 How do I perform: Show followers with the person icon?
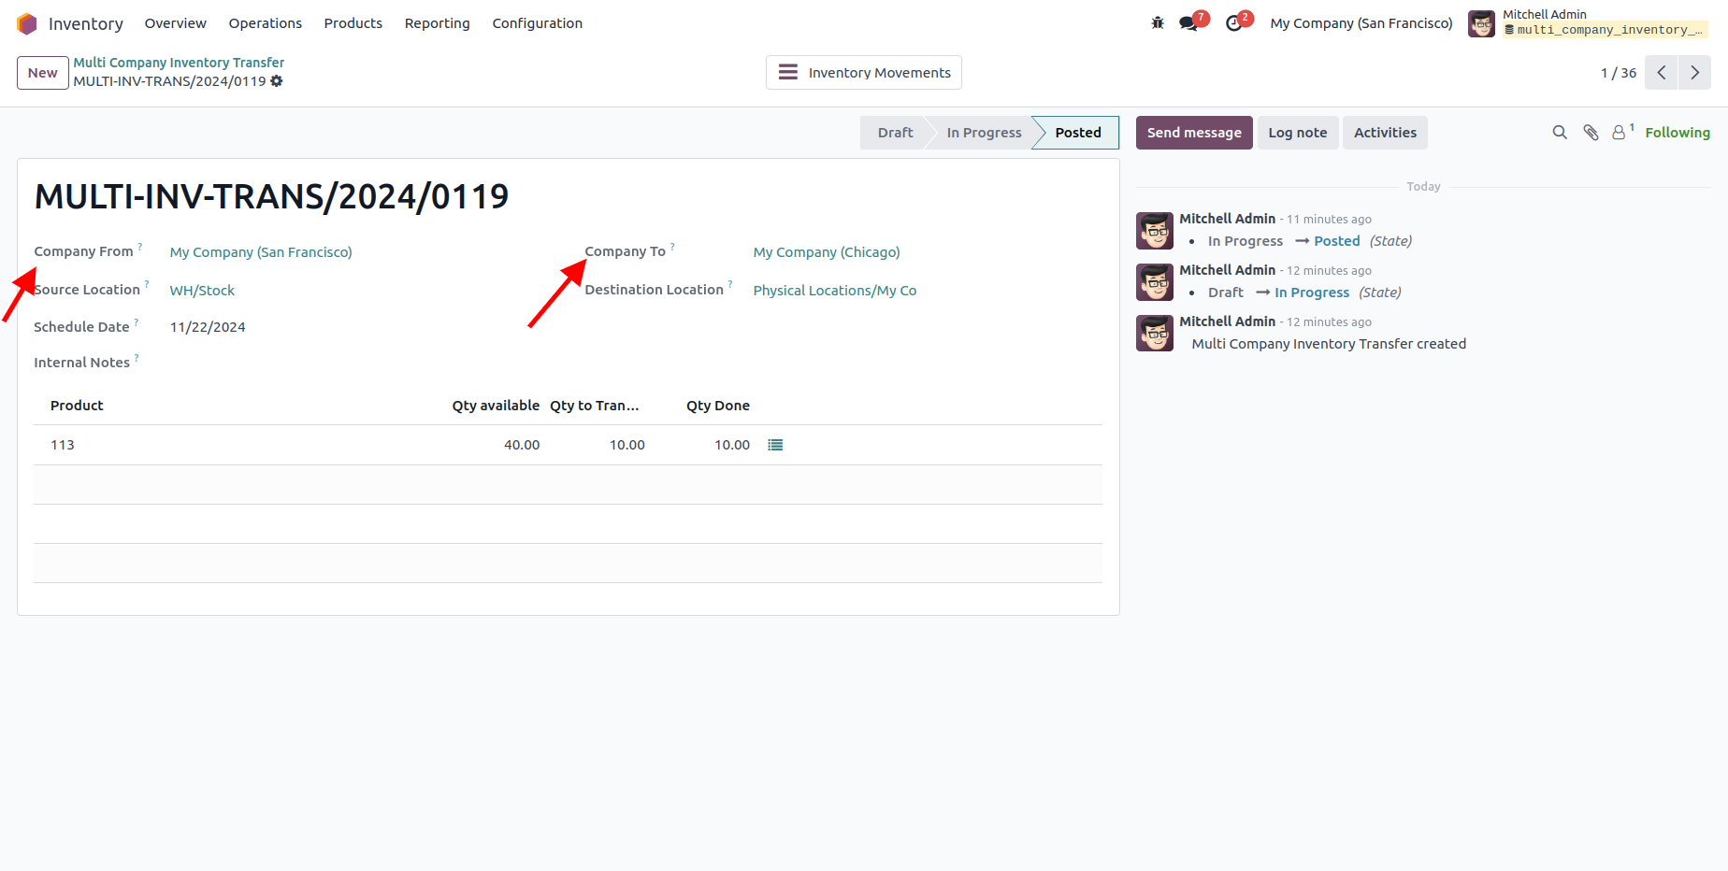coord(1620,133)
